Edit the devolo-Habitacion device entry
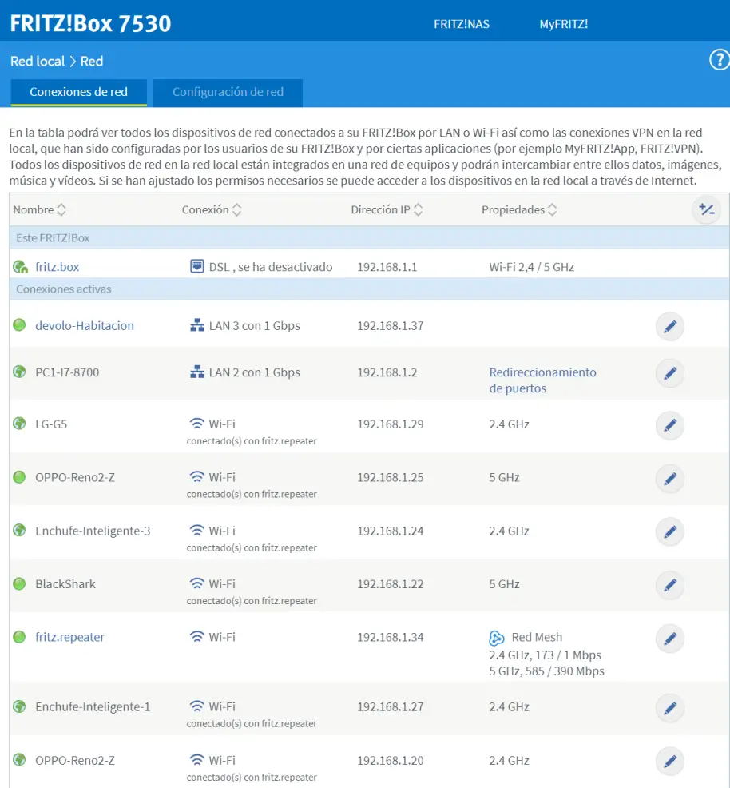 [670, 327]
